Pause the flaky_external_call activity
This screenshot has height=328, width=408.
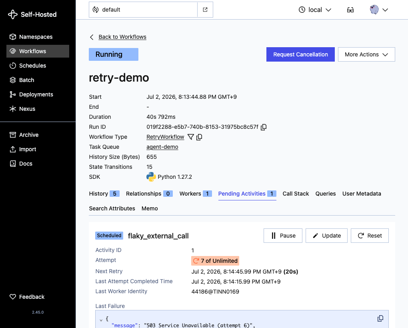click(x=283, y=236)
